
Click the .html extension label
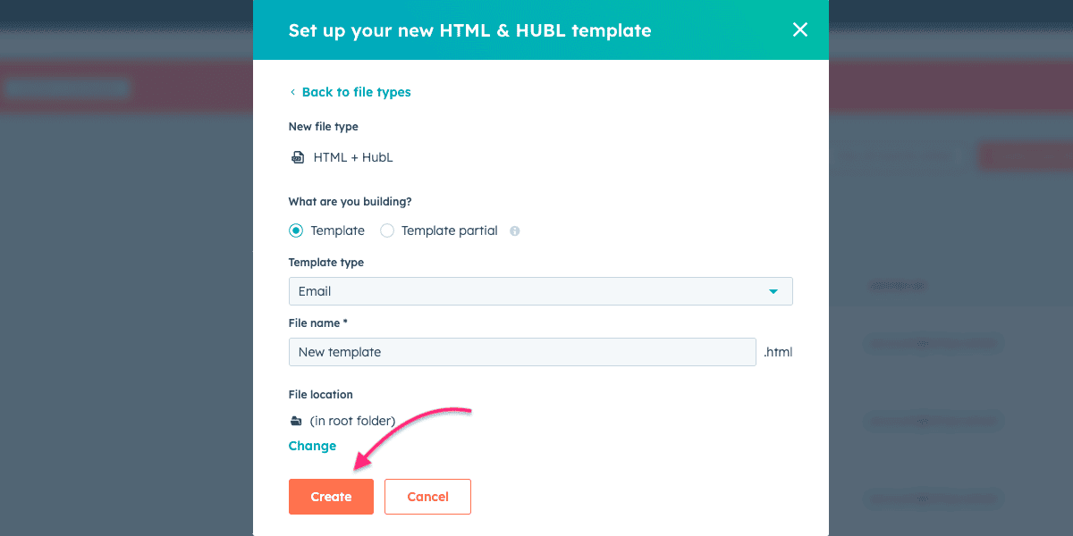tap(777, 351)
